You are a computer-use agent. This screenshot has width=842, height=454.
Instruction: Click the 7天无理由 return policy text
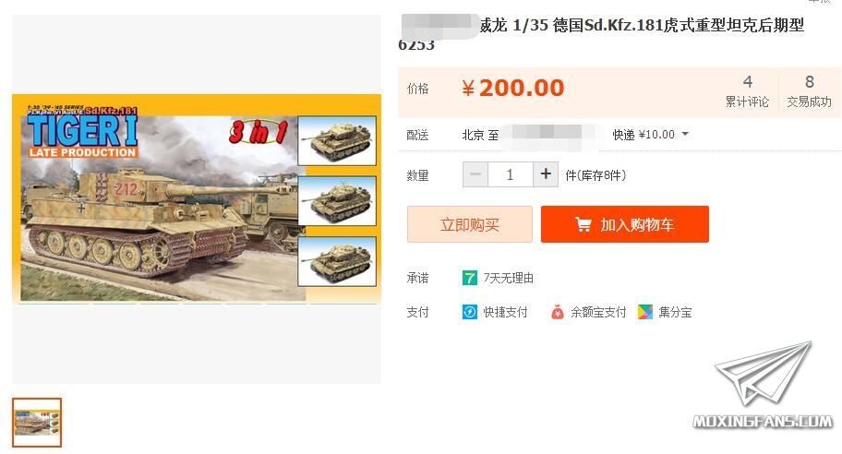508,278
